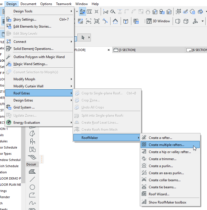Select the Line tool in toolbox
This screenshot has height=210, width=207.
tap(32, 179)
